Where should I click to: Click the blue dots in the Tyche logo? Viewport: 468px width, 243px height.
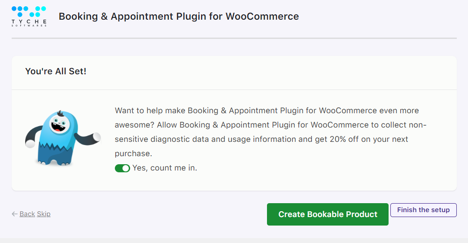[29, 12]
